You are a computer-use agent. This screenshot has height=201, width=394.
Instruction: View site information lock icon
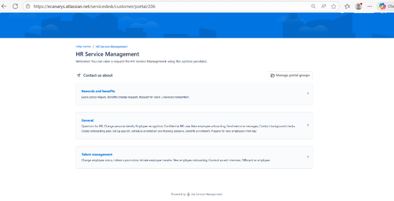(x=28, y=6)
